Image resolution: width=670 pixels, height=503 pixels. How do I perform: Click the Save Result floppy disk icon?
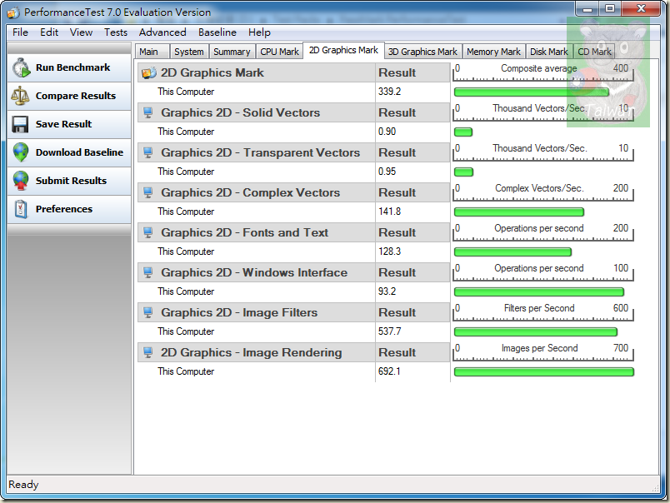[21, 124]
